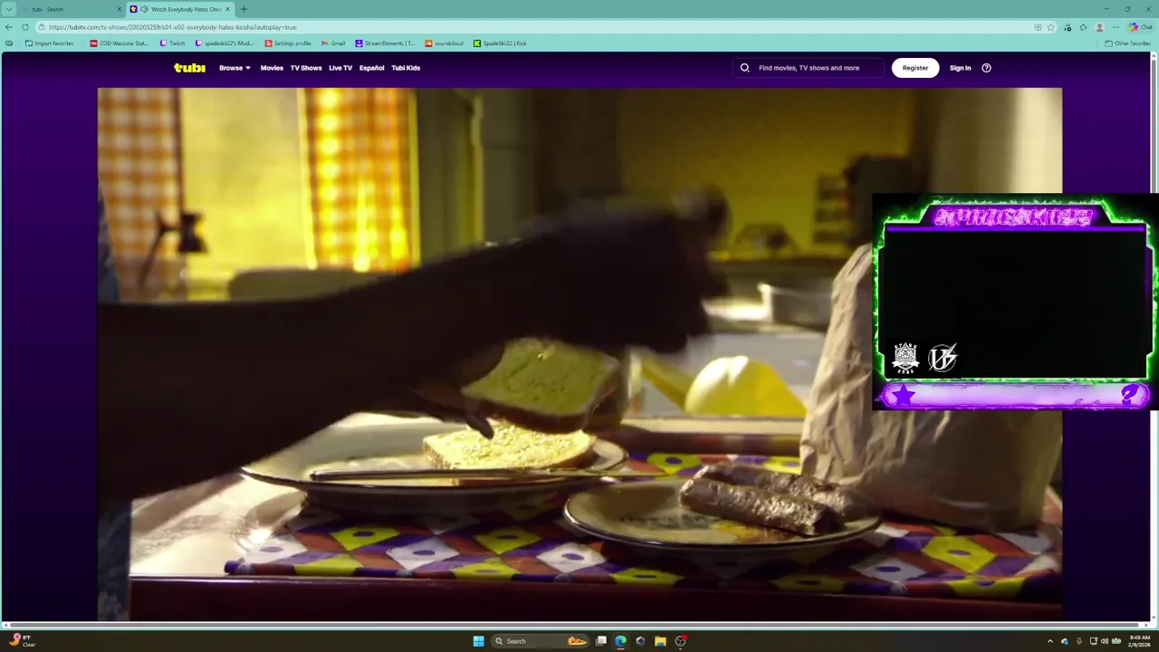Open the Movies section
Image resolution: width=1159 pixels, height=652 pixels.
(272, 68)
